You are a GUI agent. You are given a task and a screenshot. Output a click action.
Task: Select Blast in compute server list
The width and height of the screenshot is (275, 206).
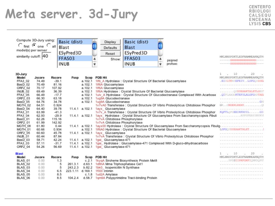75,47
